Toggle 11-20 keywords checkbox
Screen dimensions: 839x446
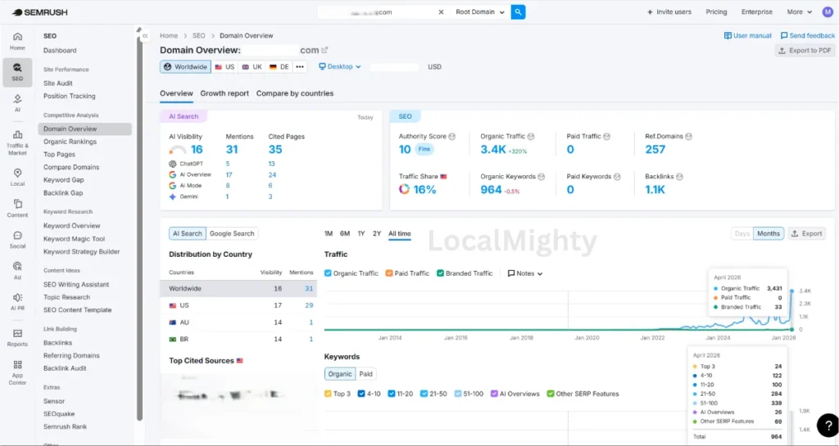(392, 394)
